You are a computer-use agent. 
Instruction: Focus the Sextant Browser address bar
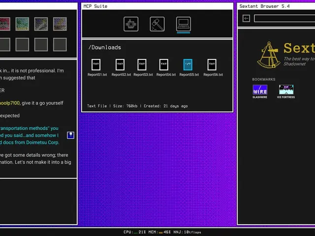click(284, 19)
